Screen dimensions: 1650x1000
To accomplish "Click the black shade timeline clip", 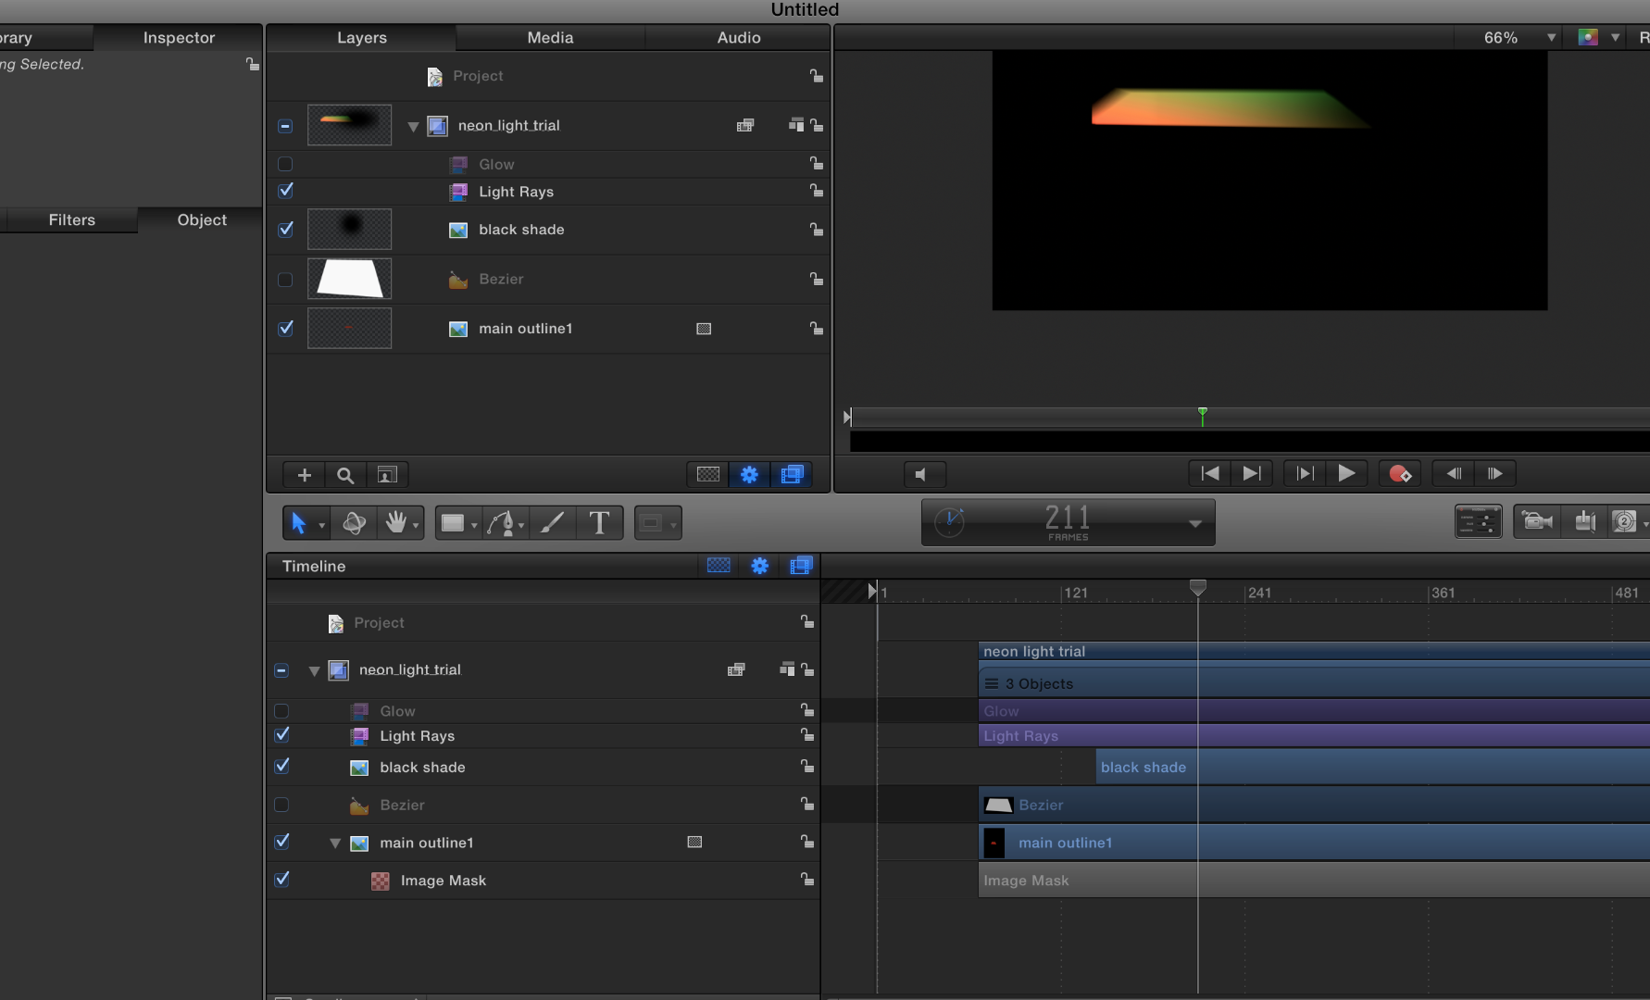I will 1144,768.
